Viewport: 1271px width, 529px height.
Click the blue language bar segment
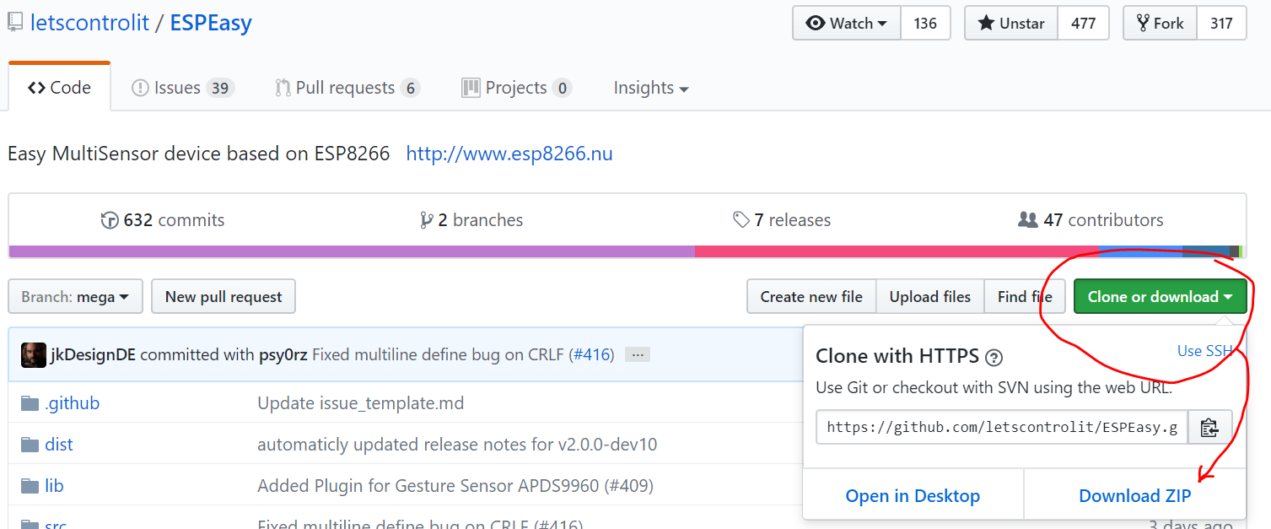tap(1140, 251)
